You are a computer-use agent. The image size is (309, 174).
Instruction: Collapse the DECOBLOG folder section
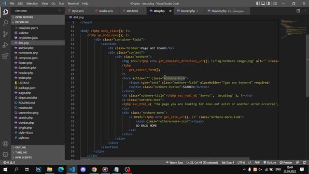tap(38, 22)
